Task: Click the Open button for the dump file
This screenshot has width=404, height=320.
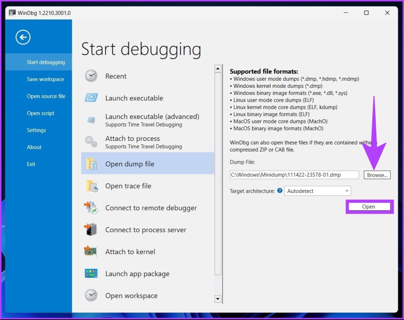Action: coord(369,207)
